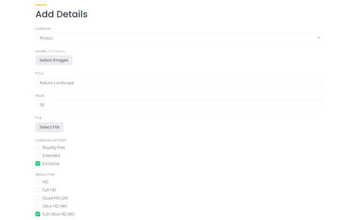Click the Select File button
Viewport: 359px width, 220px height.
click(50, 127)
